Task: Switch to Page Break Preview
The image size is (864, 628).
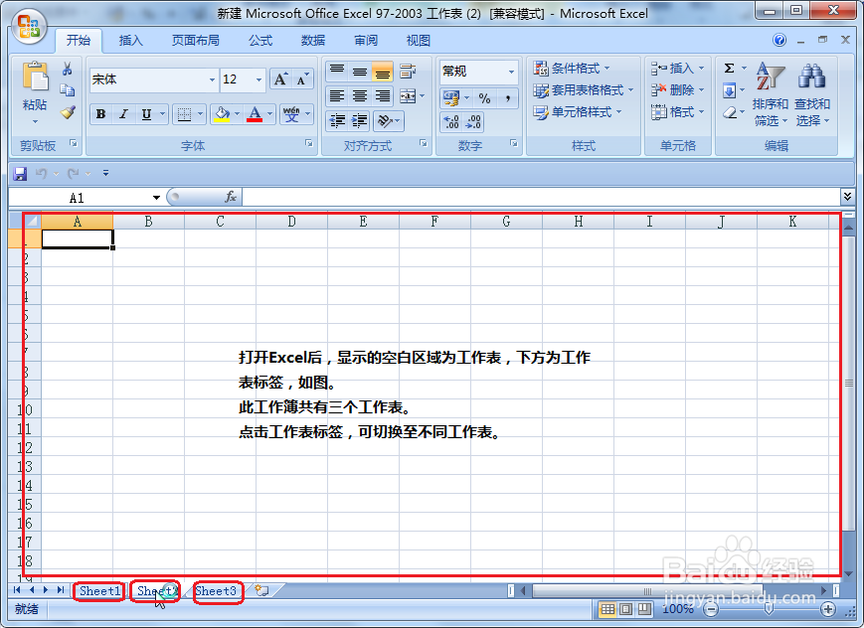Action: click(x=643, y=609)
